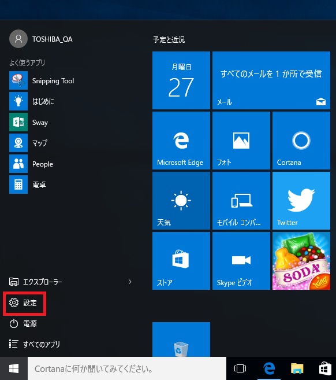The width and height of the screenshot is (336, 380).
Task: Click the よく使うアプリ heading
Action: coord(27,63)
